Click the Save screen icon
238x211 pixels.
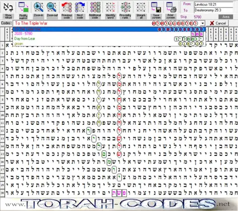(156, 7)
